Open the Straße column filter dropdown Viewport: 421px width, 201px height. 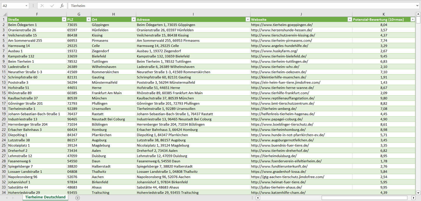coord(64,19)
